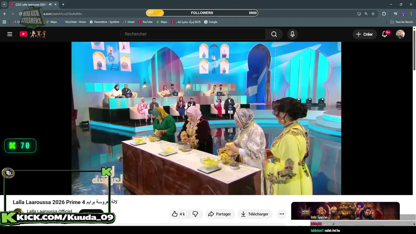Open the Google bookmark
This screenshot has width=416, height=234.
(x=211, y=22)
